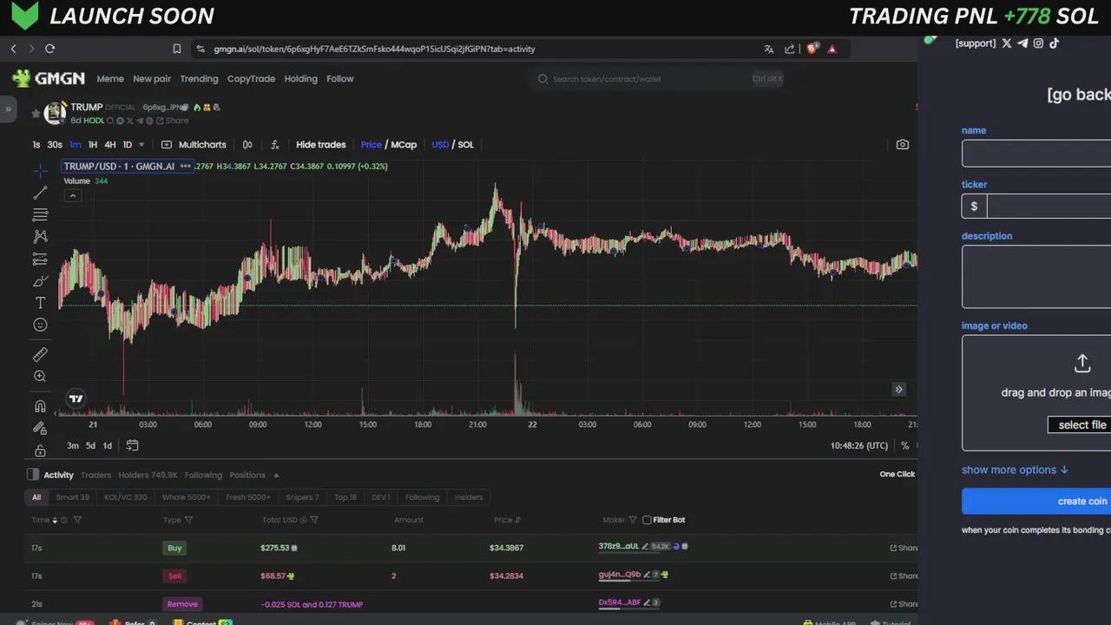
Task: Select the Text tool in chart toolbar
Action: pos(40,303)
